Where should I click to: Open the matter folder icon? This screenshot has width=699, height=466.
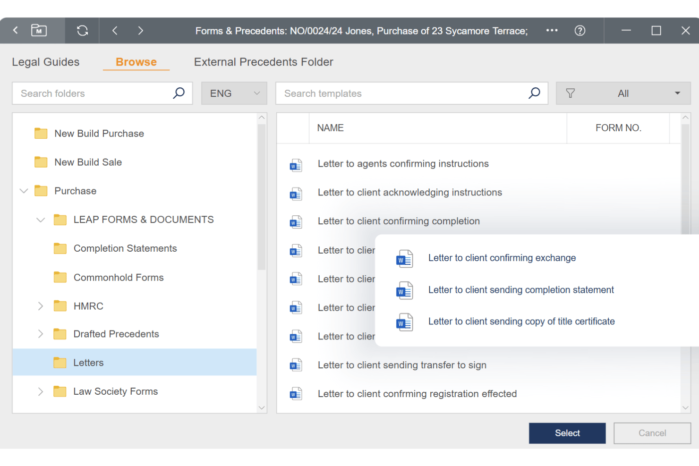(x=39, y=31)
